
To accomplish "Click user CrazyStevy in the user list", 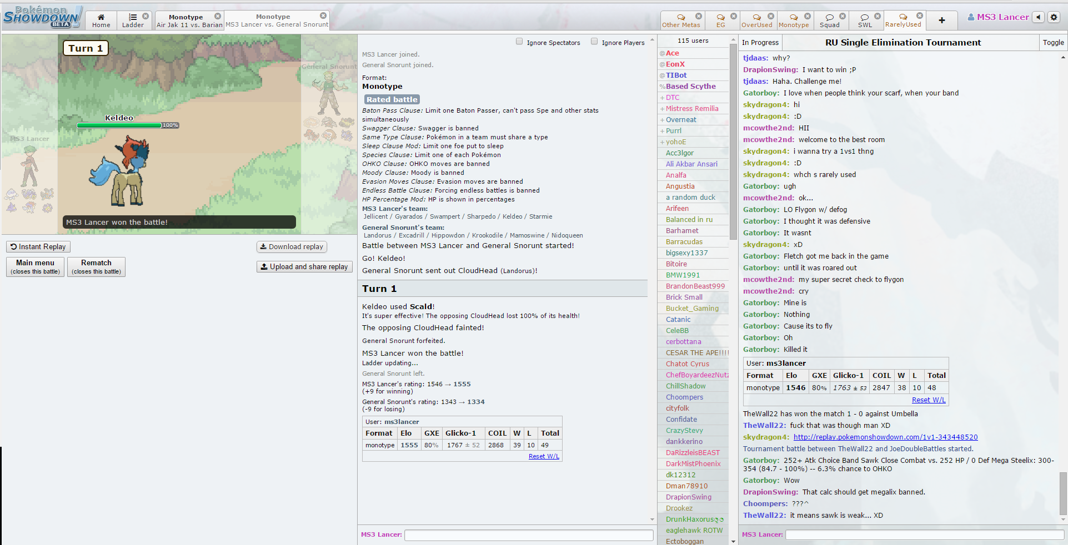I will [684, 431].
